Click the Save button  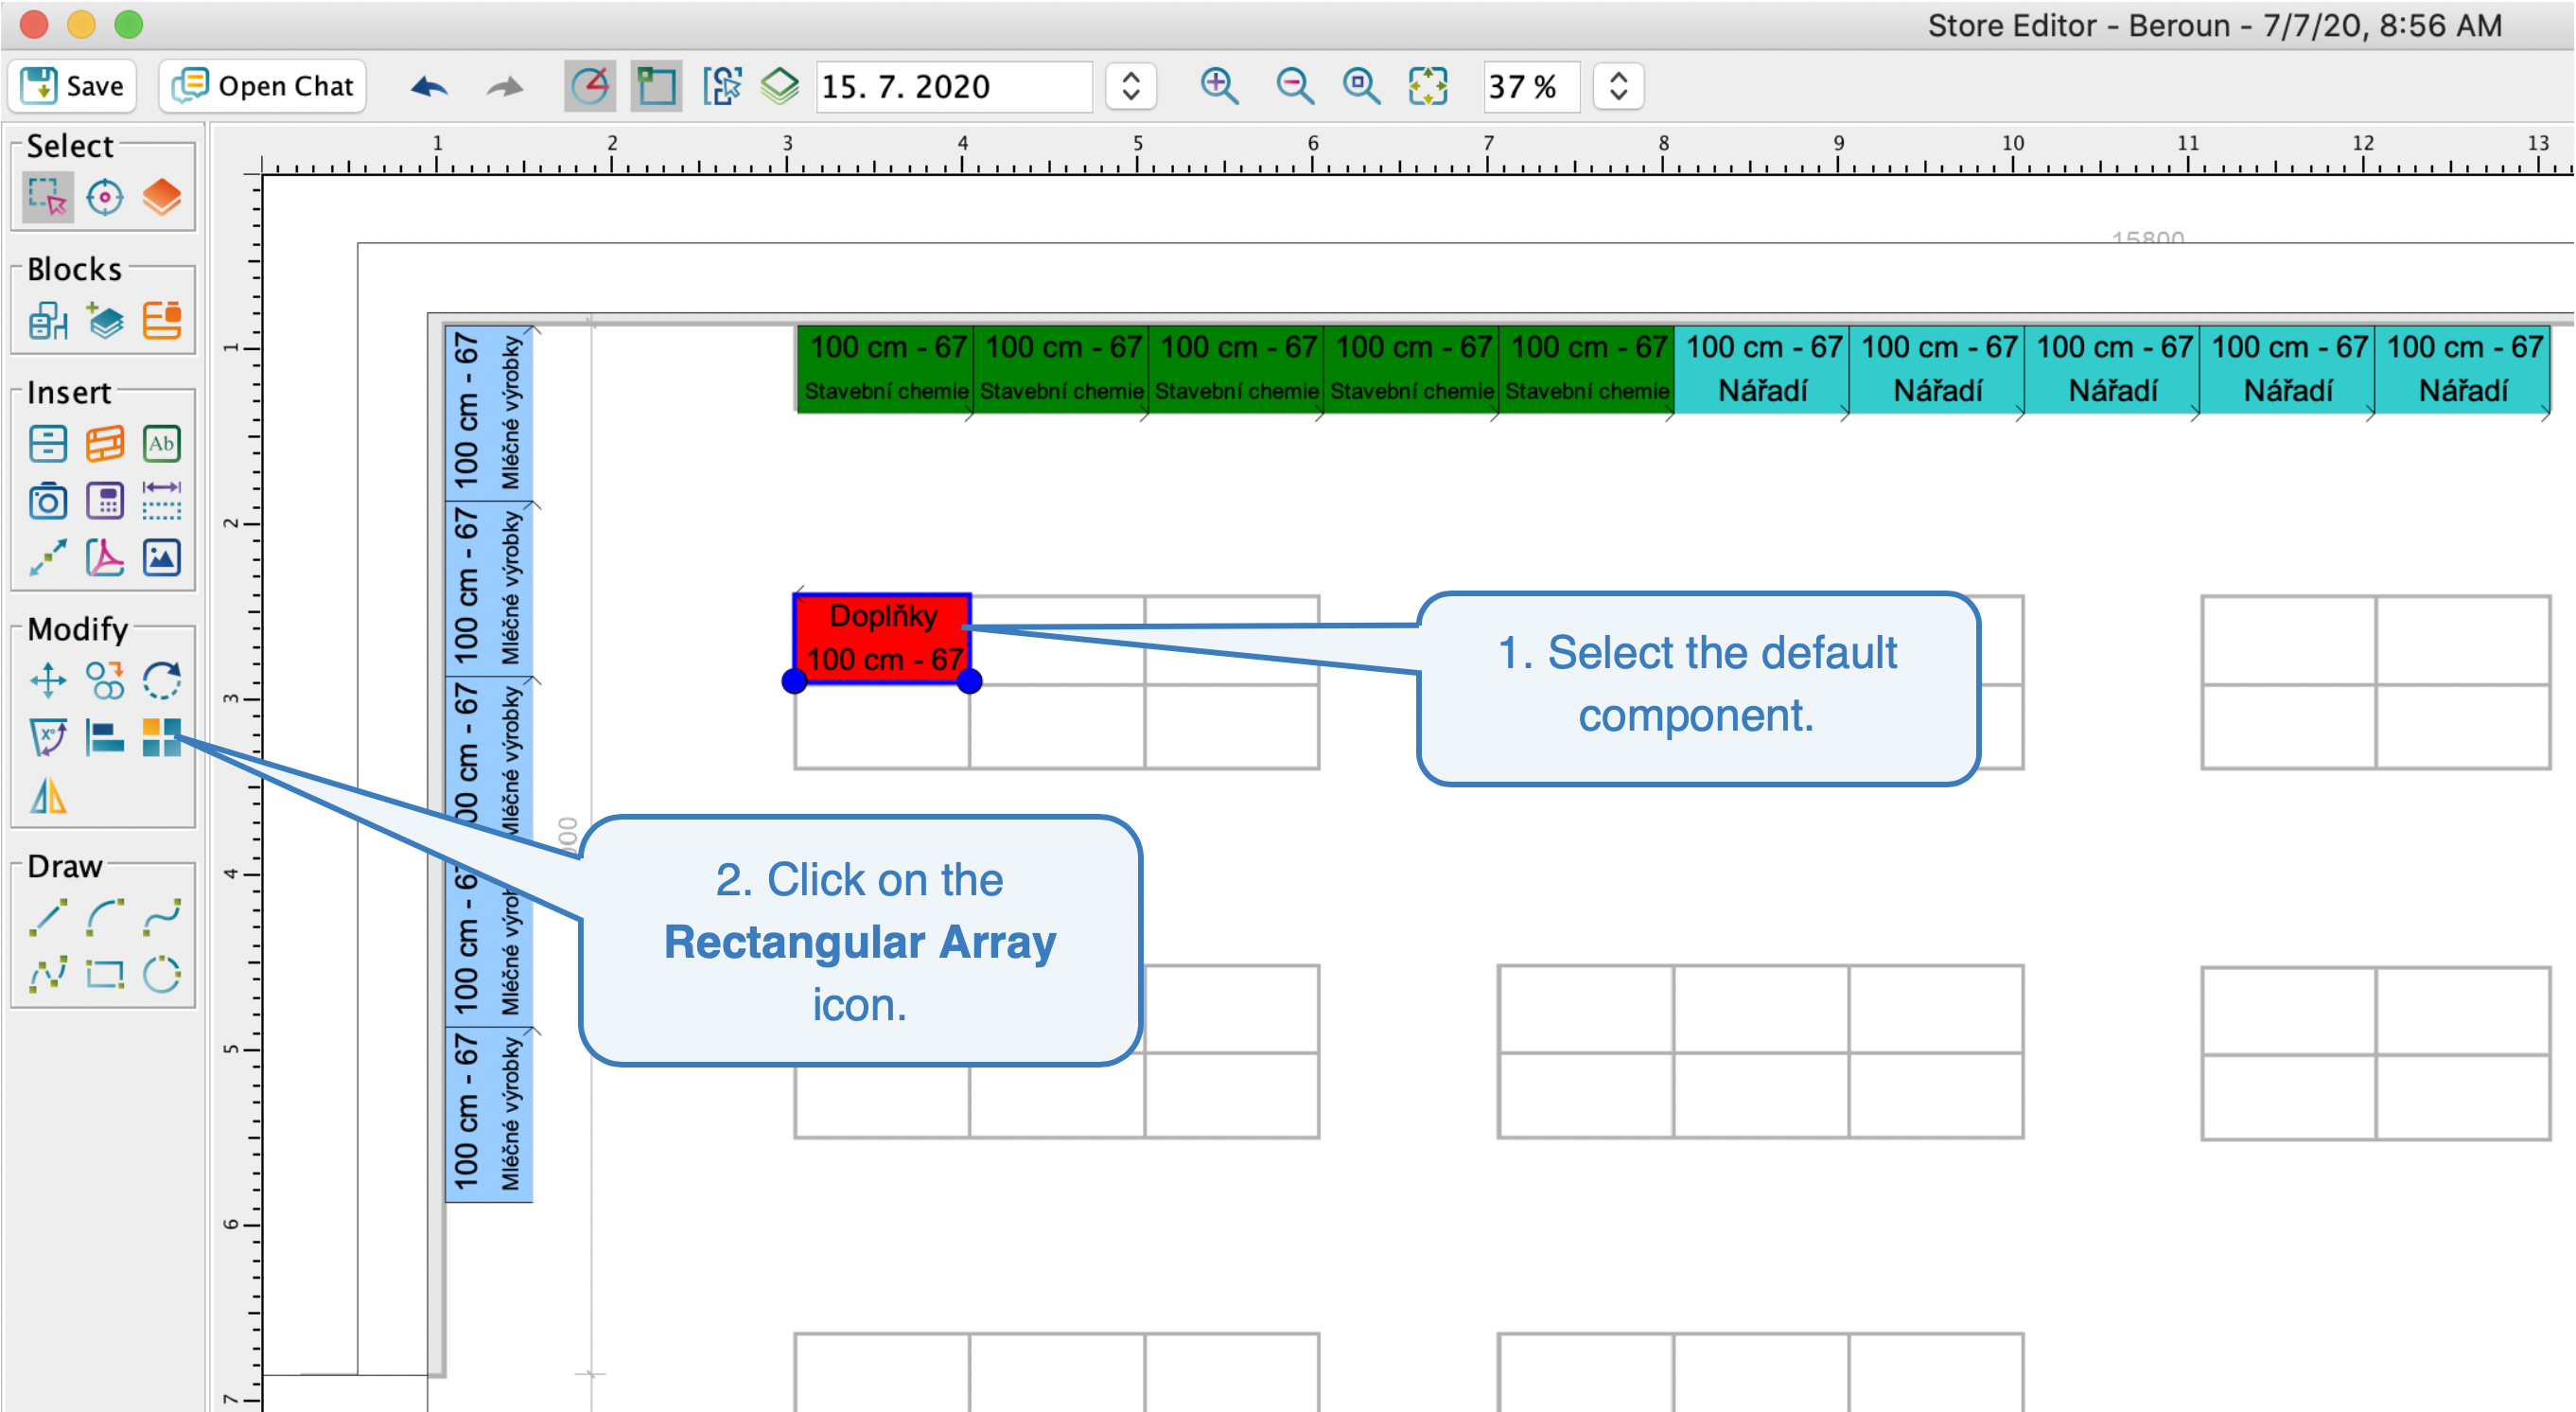coord(72,86)
